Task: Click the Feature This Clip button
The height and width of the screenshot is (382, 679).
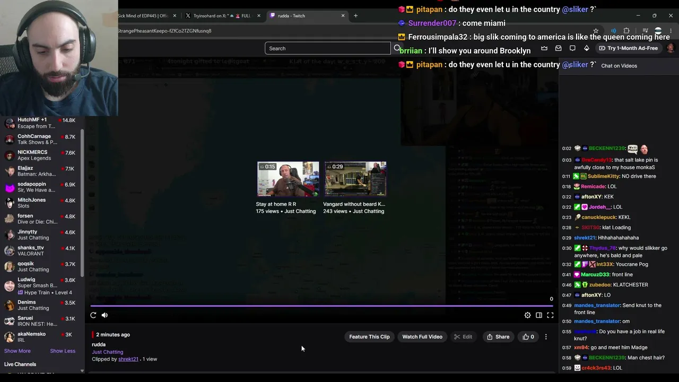Action: (369, 337)
